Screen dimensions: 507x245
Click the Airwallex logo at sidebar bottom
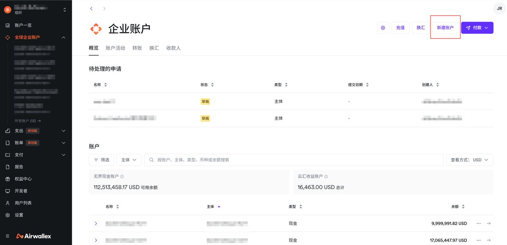click(34, 236)
